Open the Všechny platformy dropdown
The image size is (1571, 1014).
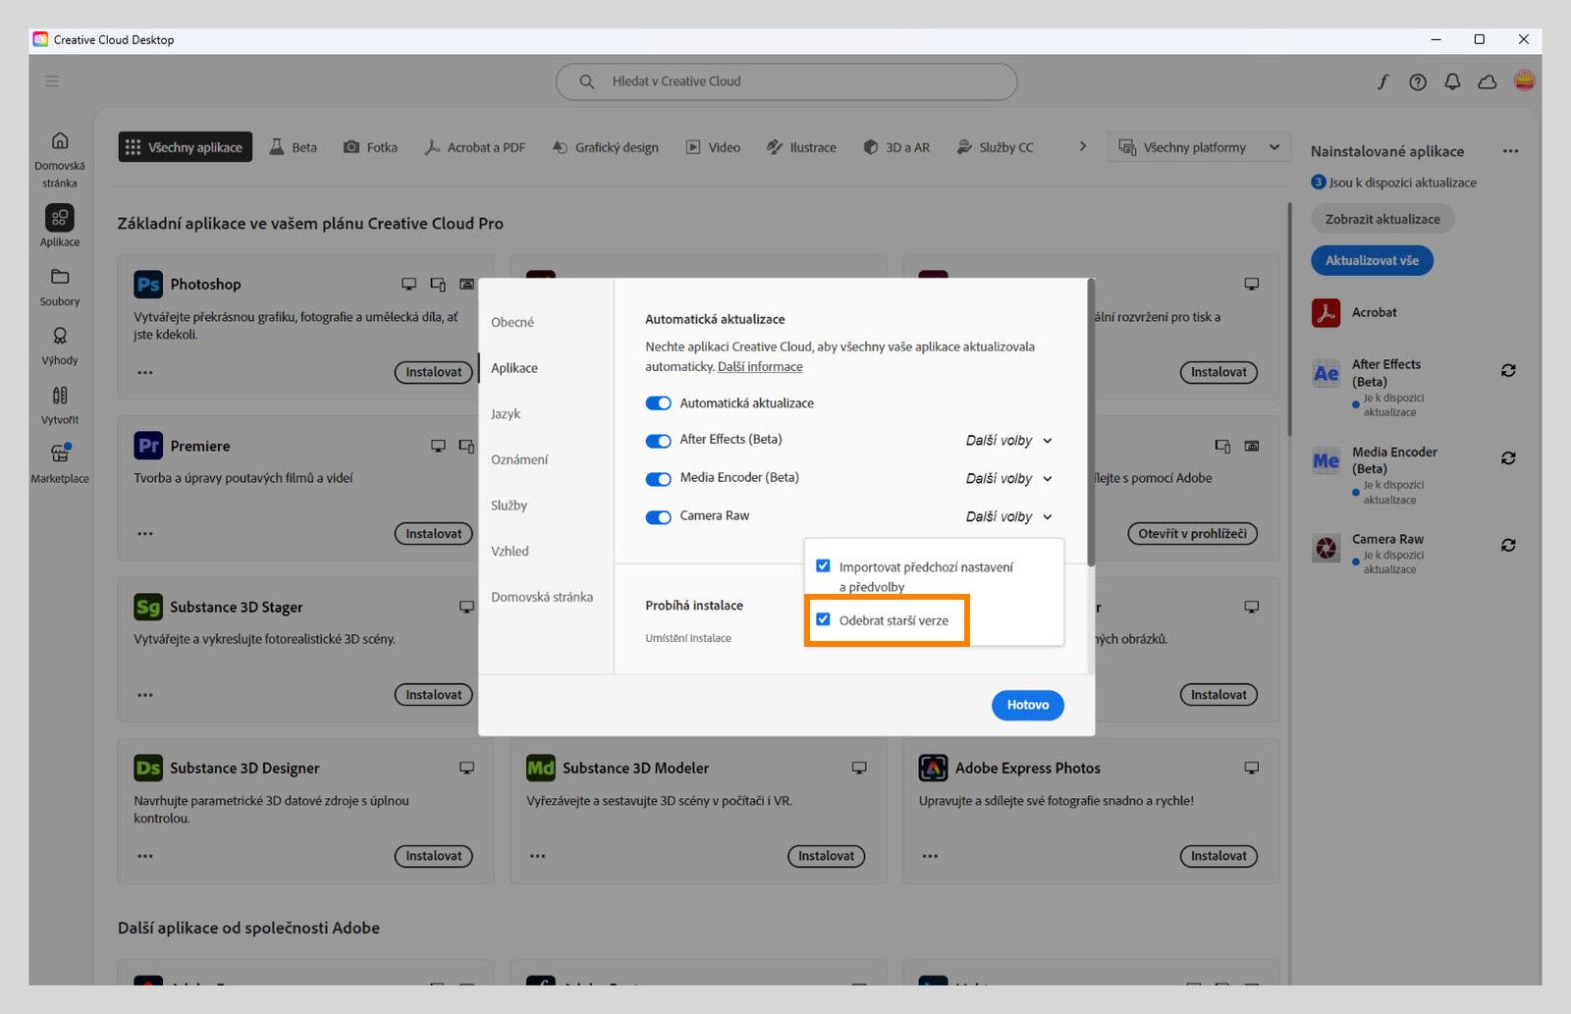1199,147
